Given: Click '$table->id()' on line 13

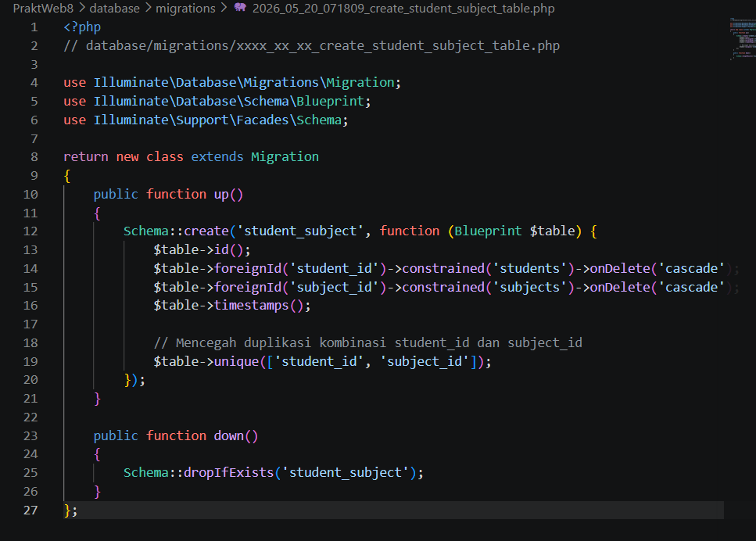Looking at the screenshot, I should coord(198,250).
